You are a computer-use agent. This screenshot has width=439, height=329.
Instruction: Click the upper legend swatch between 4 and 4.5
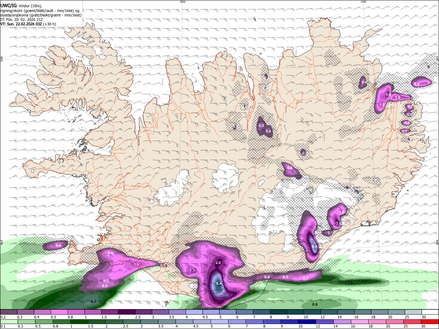tap(194, 312)
